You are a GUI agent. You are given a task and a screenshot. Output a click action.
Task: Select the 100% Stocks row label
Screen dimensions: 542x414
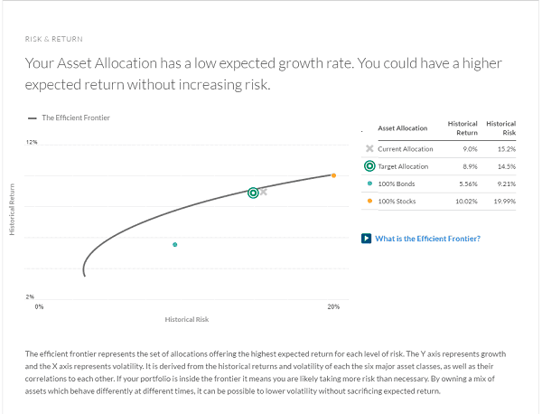(397, 201)
